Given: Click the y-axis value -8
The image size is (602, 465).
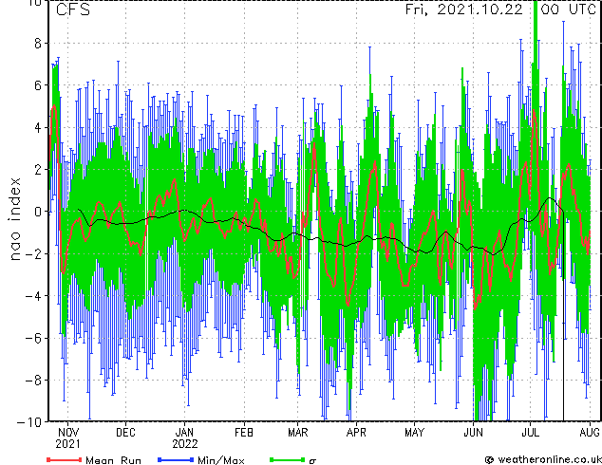Looking at the screenshot, I should (x=33, y=381).
